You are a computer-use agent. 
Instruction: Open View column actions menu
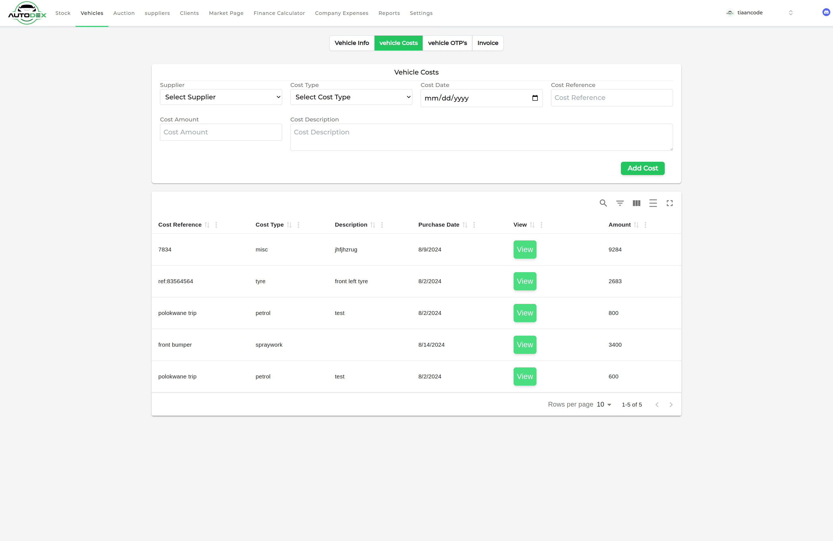[541, 225]
